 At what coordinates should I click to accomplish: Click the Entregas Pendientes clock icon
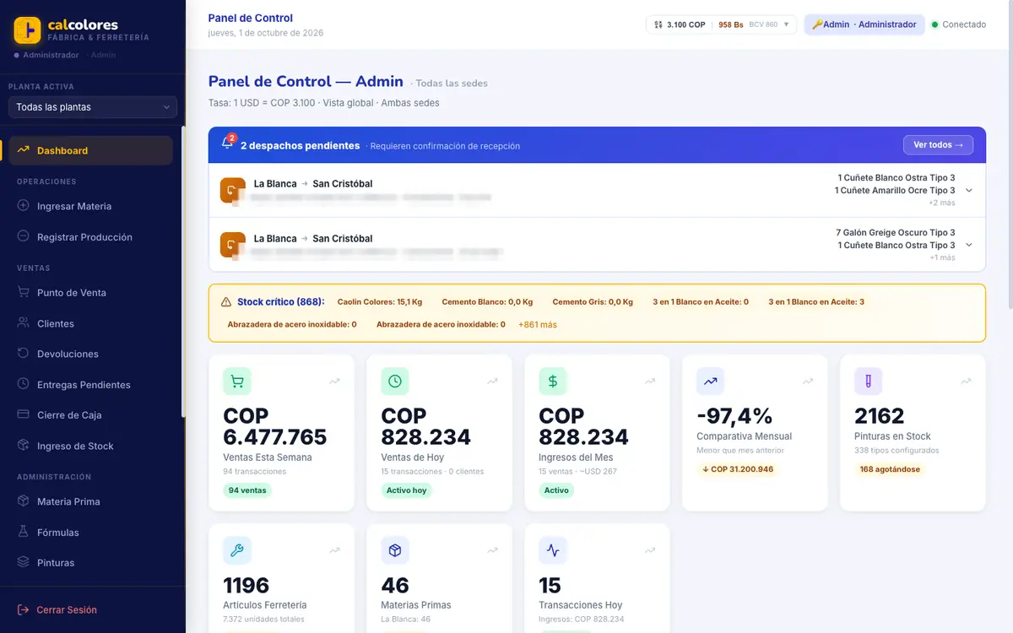[23, 384]
